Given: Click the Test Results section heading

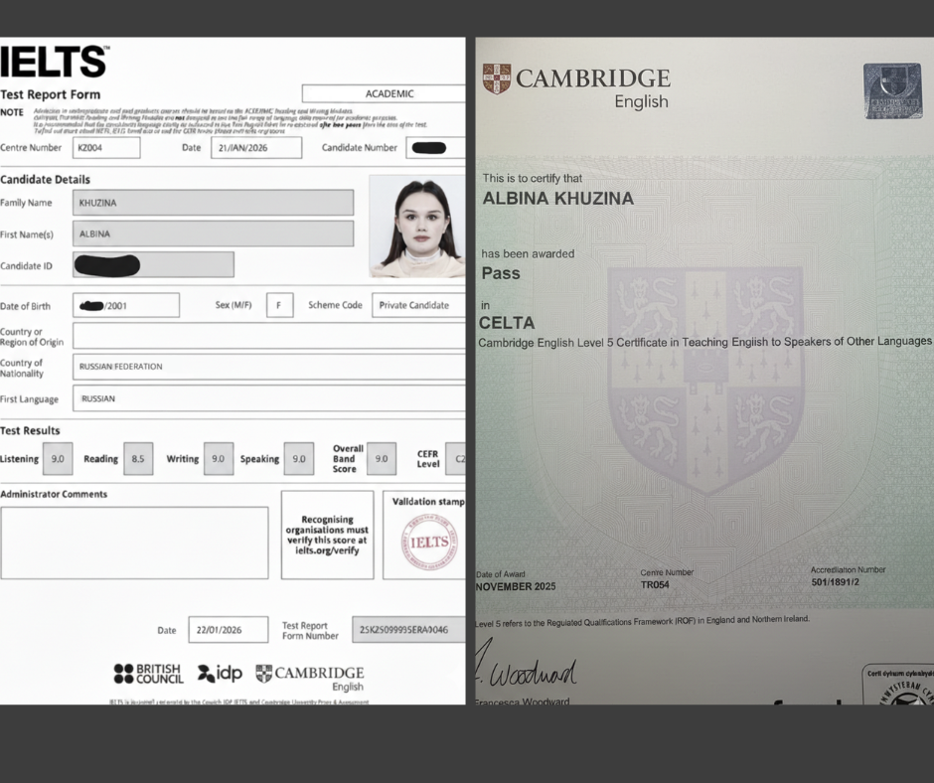Looking at the screenshot, I should [31, 430].
